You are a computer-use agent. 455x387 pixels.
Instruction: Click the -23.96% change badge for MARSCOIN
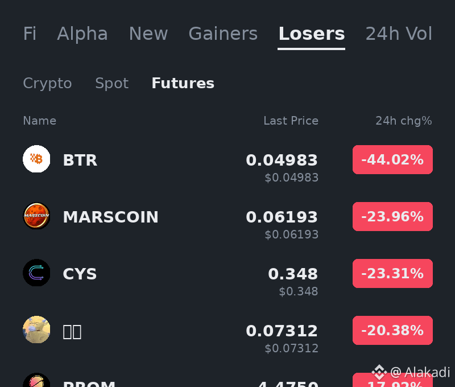tap(392, 217)
